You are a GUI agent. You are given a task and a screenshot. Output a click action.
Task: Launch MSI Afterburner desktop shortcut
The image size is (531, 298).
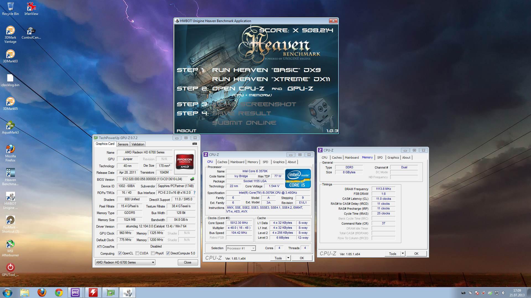[x=10, y=248]
